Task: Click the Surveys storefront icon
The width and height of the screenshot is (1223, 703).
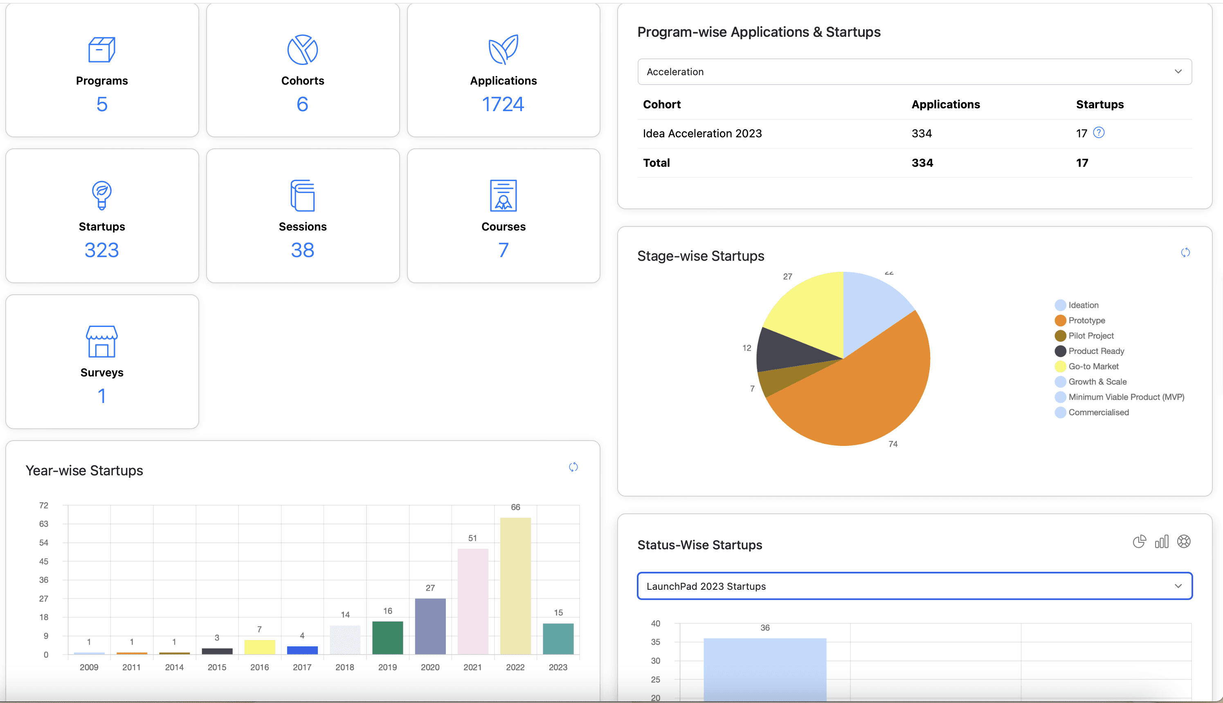Action: (101, 341)
